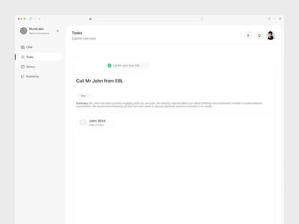Toggle the sidebar collapse control beside NuveLabs
Screen dimensions: 299x224
click(x=58, y=31)
